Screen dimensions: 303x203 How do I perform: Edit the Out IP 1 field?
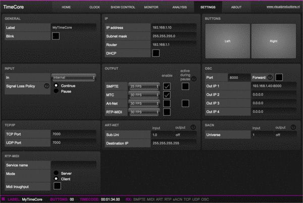click(274, 86)
